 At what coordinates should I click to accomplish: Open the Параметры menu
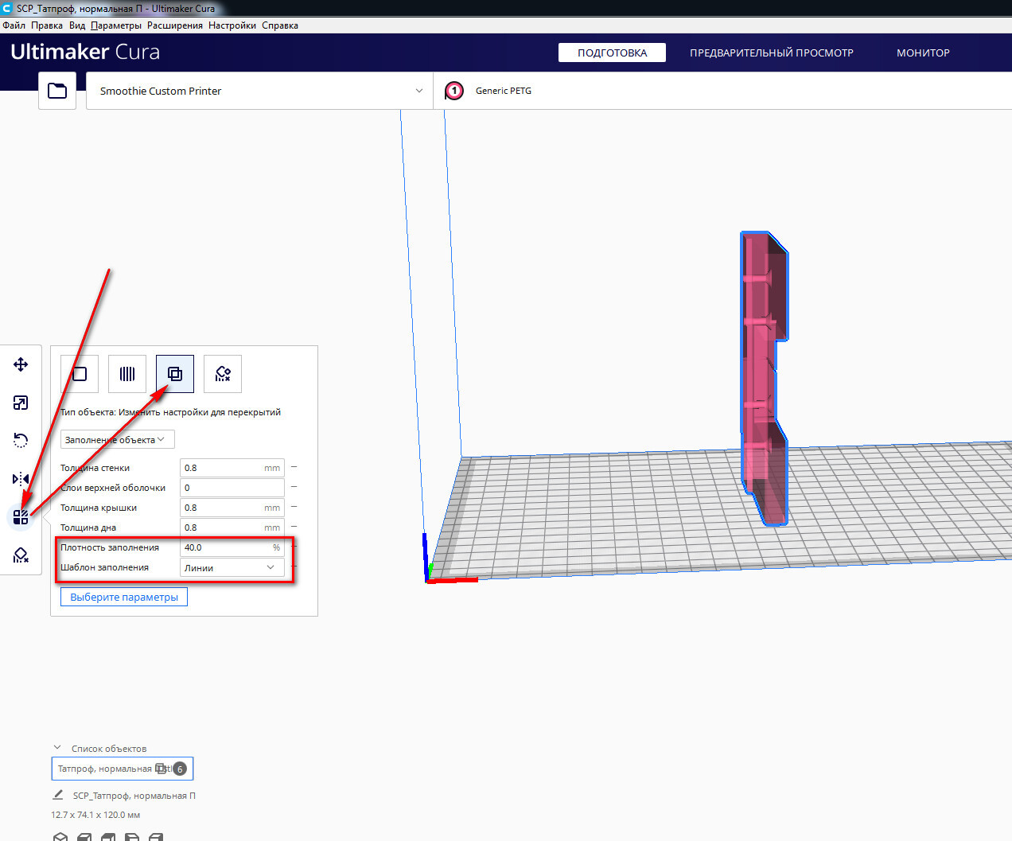coord(116,25)
